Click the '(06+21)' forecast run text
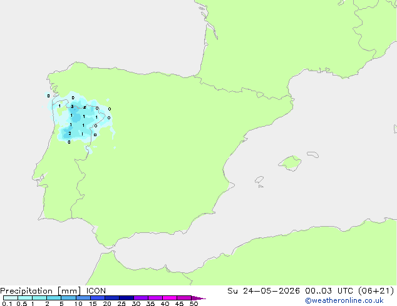The image size is (397, 306). [x=376, y=291]
